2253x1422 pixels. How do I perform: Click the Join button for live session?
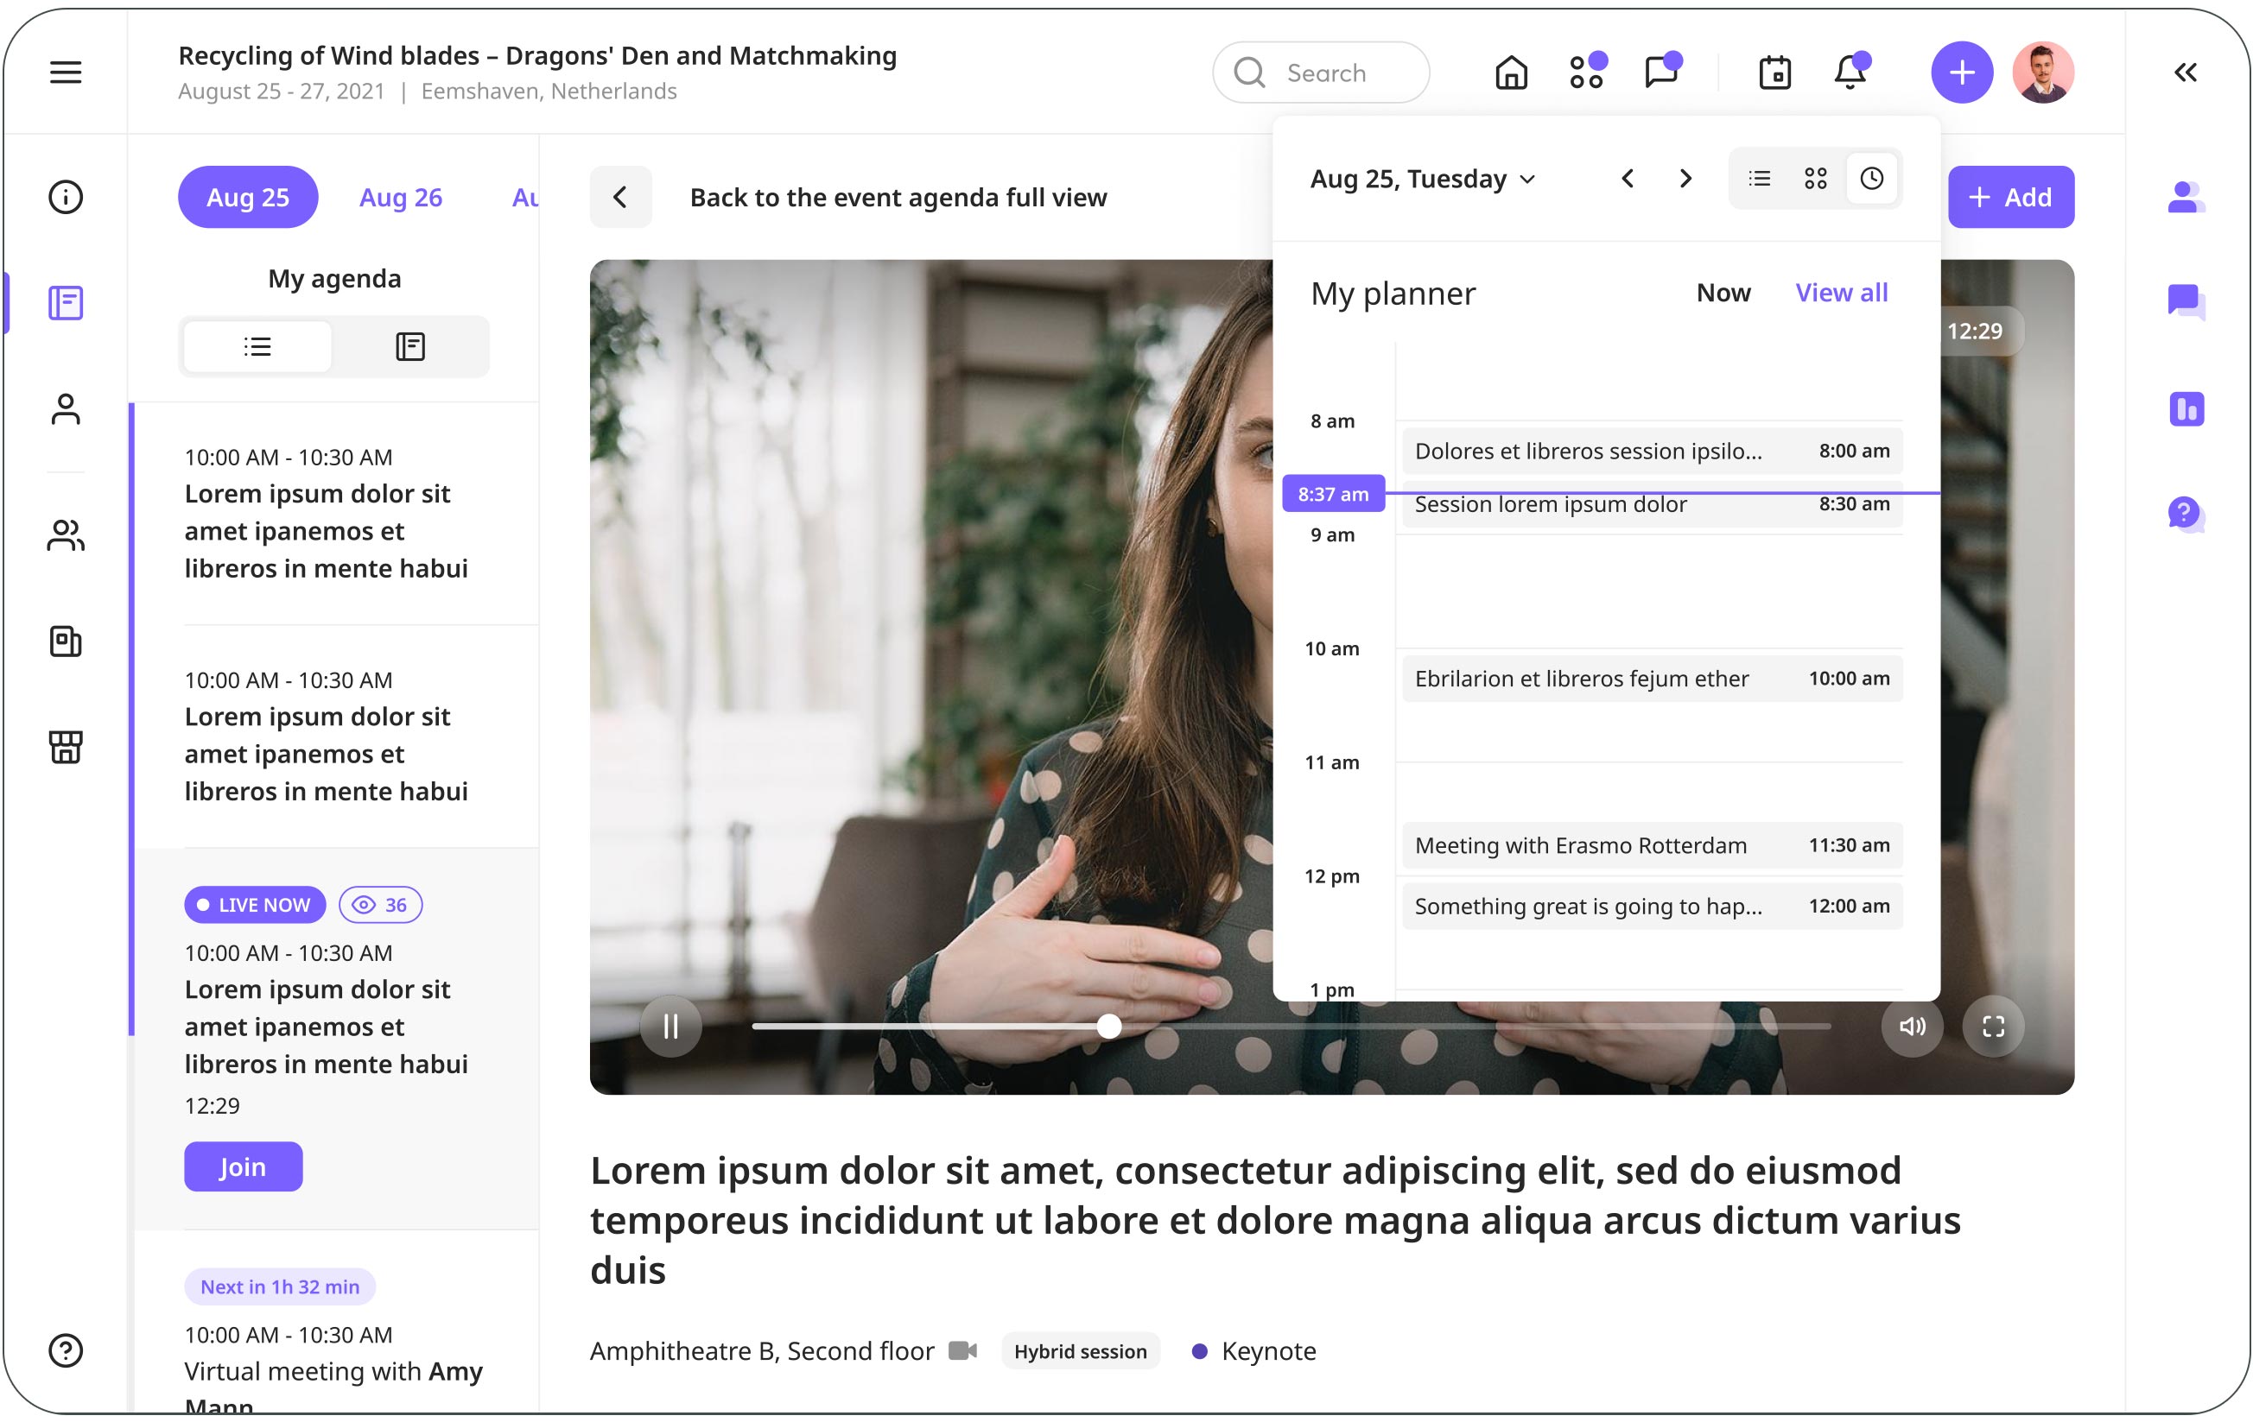point(244,1166)
